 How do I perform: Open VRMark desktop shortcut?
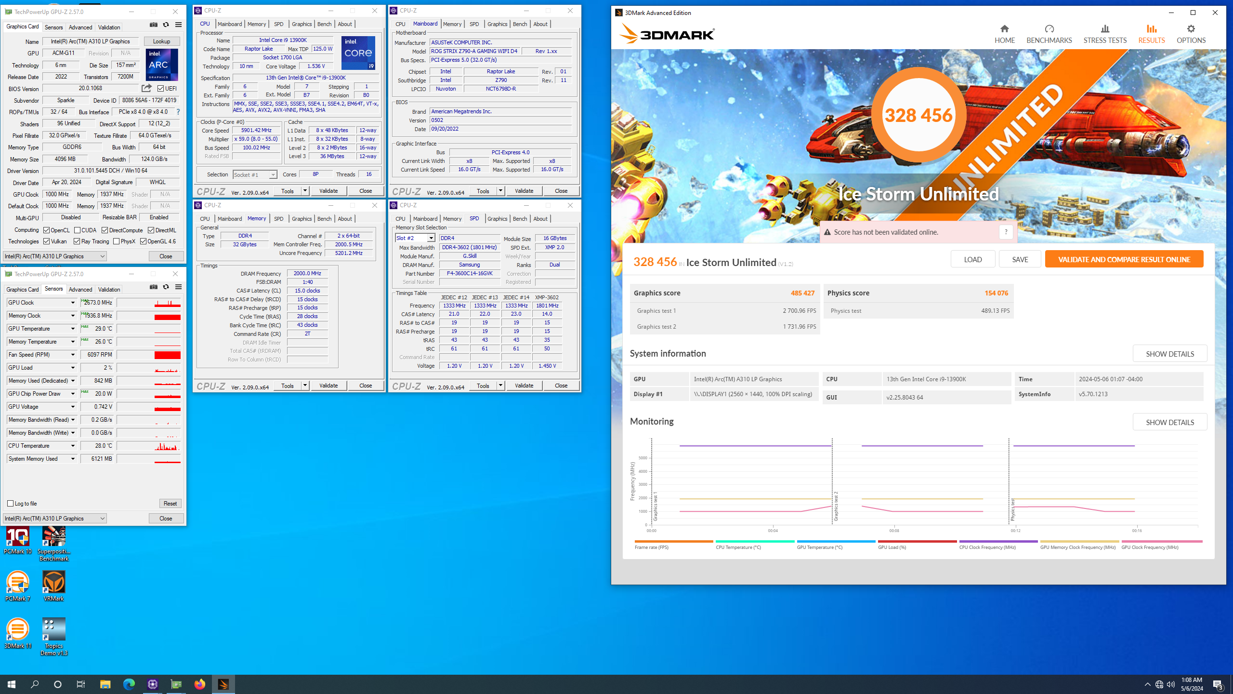point(54,586)
